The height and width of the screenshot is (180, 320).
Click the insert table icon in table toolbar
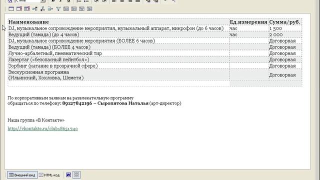click(11, 9)
